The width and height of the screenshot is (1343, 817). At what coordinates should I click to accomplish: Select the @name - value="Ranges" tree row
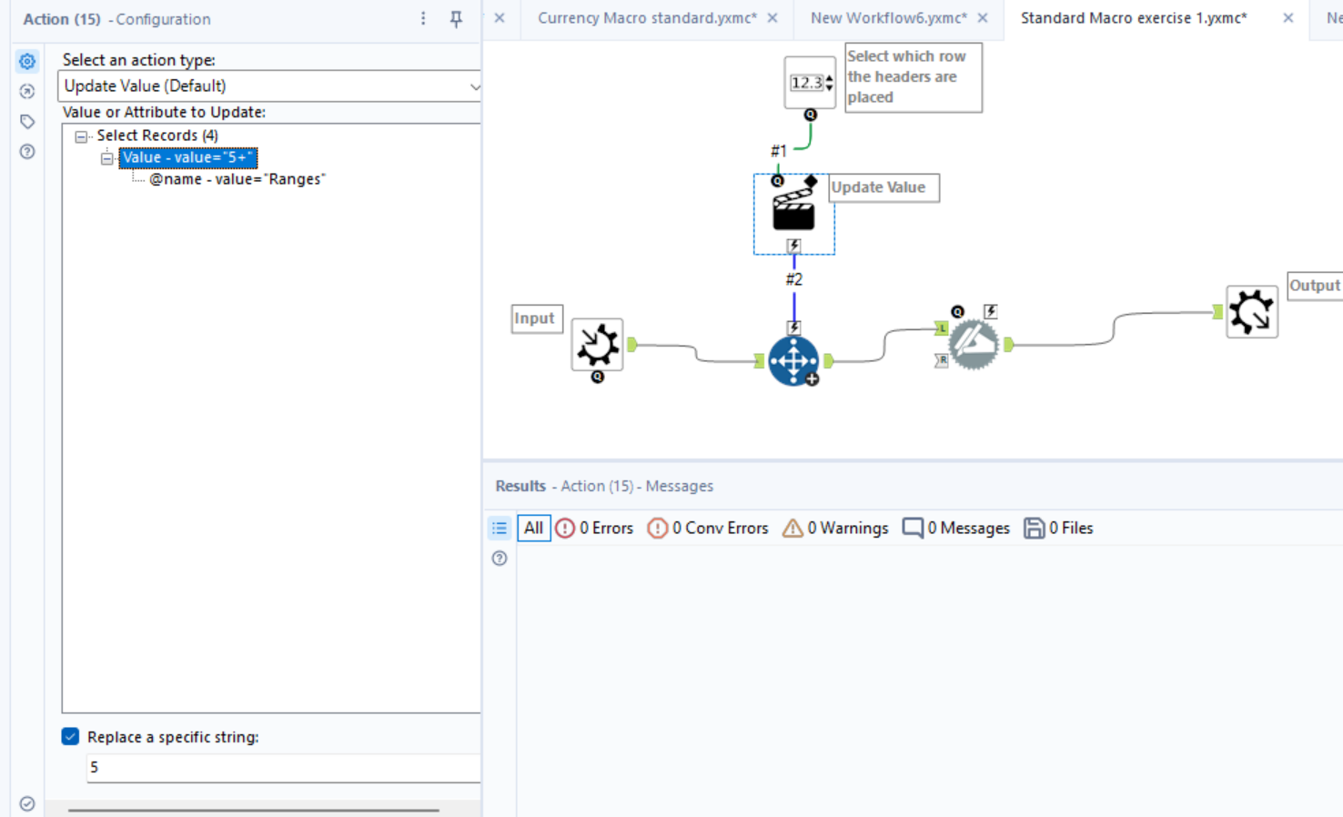click(237, 179)
